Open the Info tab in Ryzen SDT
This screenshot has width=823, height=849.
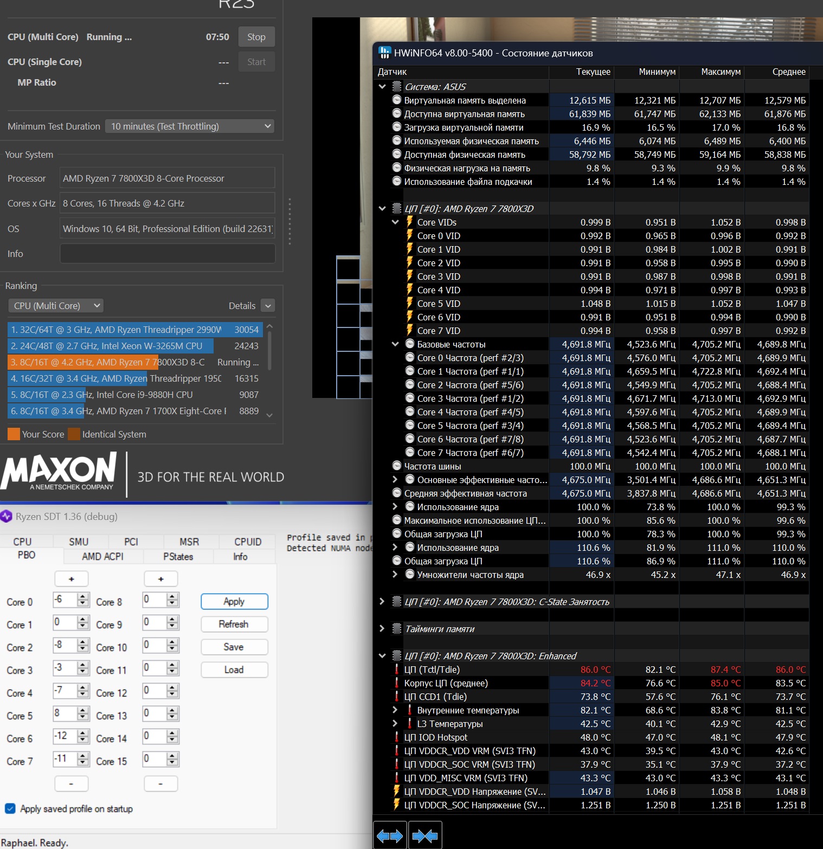tap(240, 556)
